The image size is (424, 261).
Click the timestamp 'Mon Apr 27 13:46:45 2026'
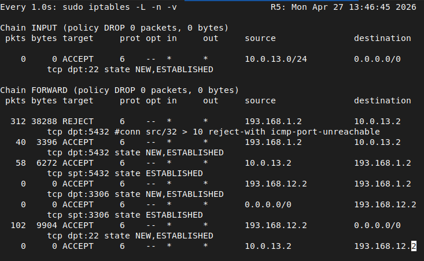point(353,8)
